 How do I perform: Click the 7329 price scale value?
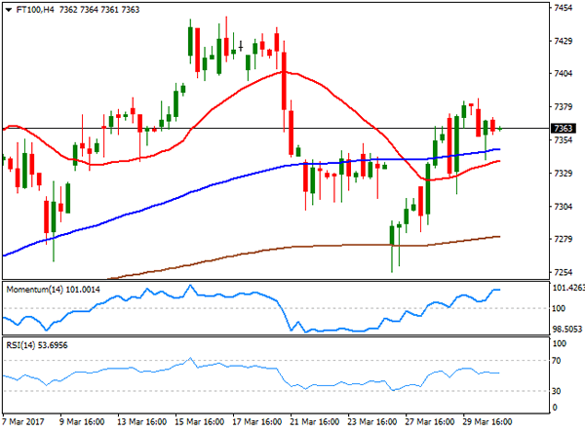[564, 174]
